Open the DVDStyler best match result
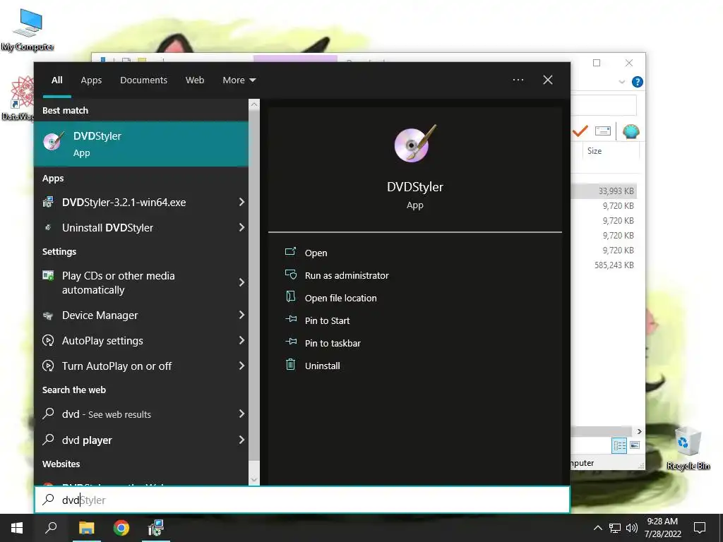 tap(141, 144)
